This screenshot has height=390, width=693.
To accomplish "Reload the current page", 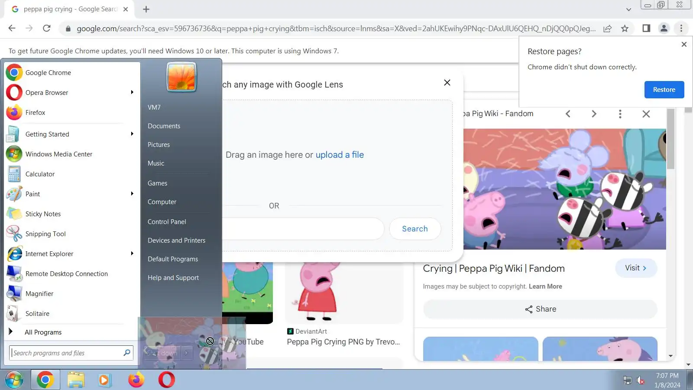I will 47,28.
